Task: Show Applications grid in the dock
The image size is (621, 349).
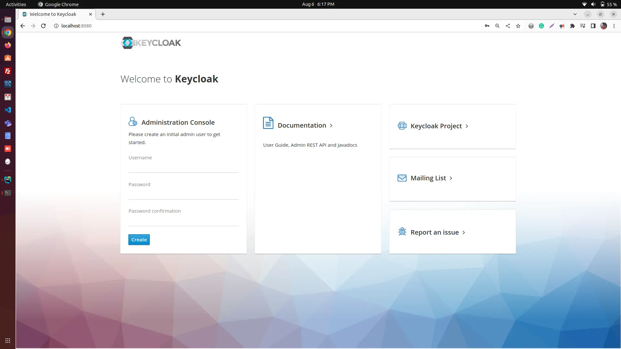Action: tap(8, 341)
